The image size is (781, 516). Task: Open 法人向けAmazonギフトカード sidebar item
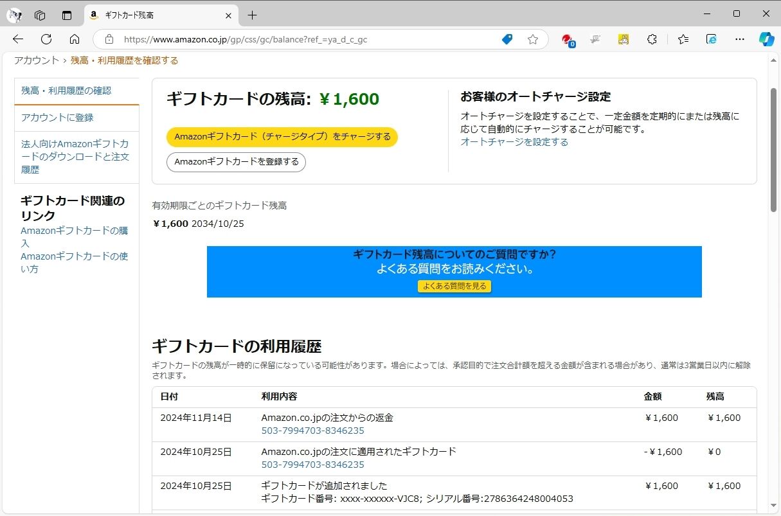[76, 157]
